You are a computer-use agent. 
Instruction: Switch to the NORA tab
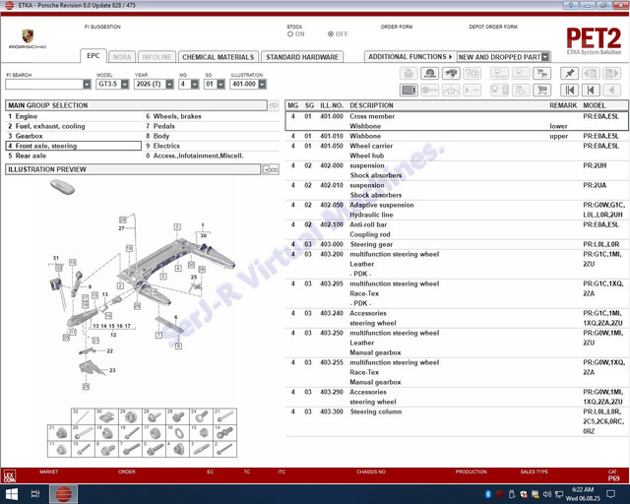click(x=122, y=57)
